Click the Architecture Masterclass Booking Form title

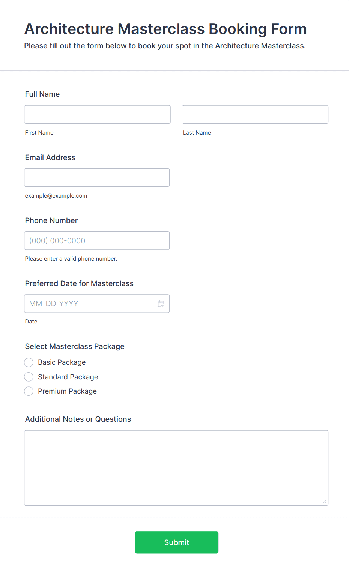coord(165,29)
